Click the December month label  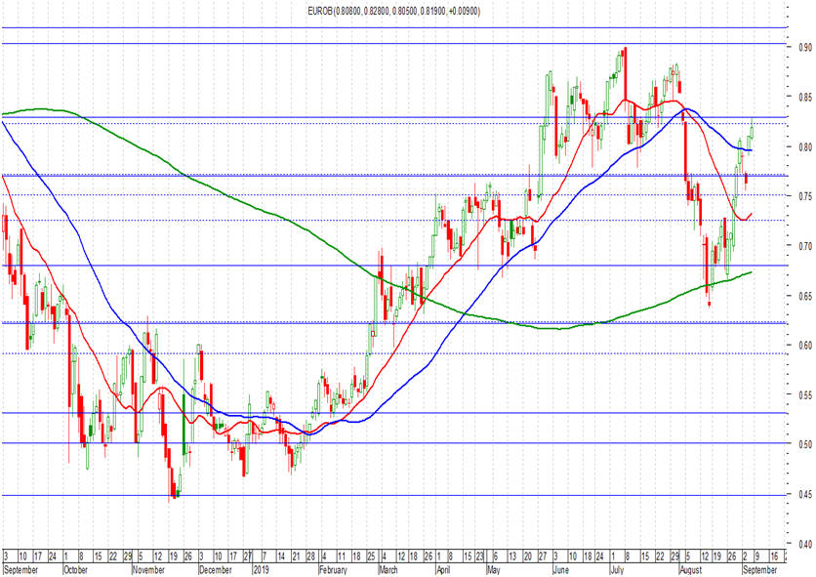[x=216, y=570]
